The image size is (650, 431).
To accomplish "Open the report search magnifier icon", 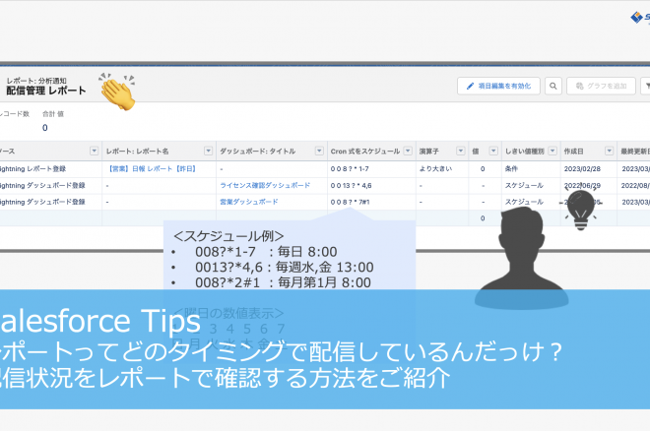I will point(553,87).
